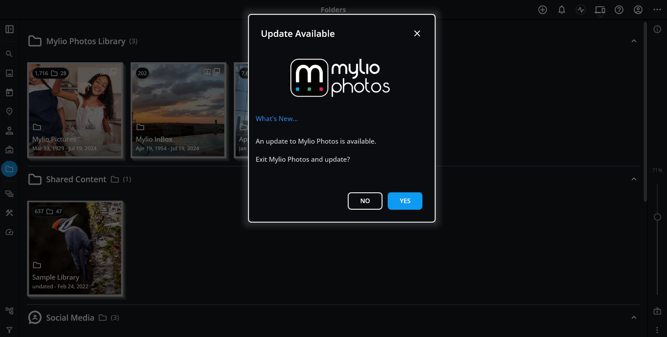Collapse the Mylio Photos Library section

tap(634, 41)
